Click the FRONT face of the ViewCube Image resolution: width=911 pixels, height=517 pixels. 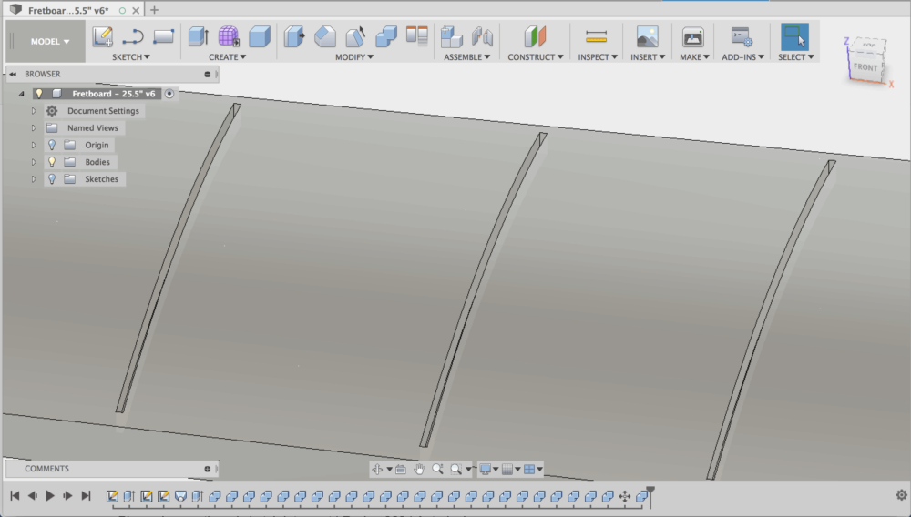coord(865,67)
